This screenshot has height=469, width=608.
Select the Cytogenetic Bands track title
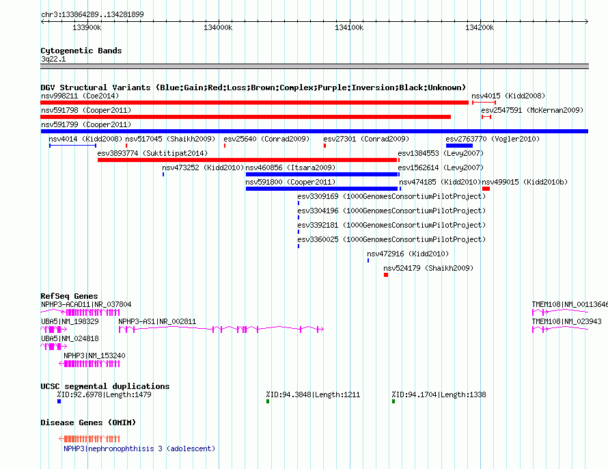81,51
